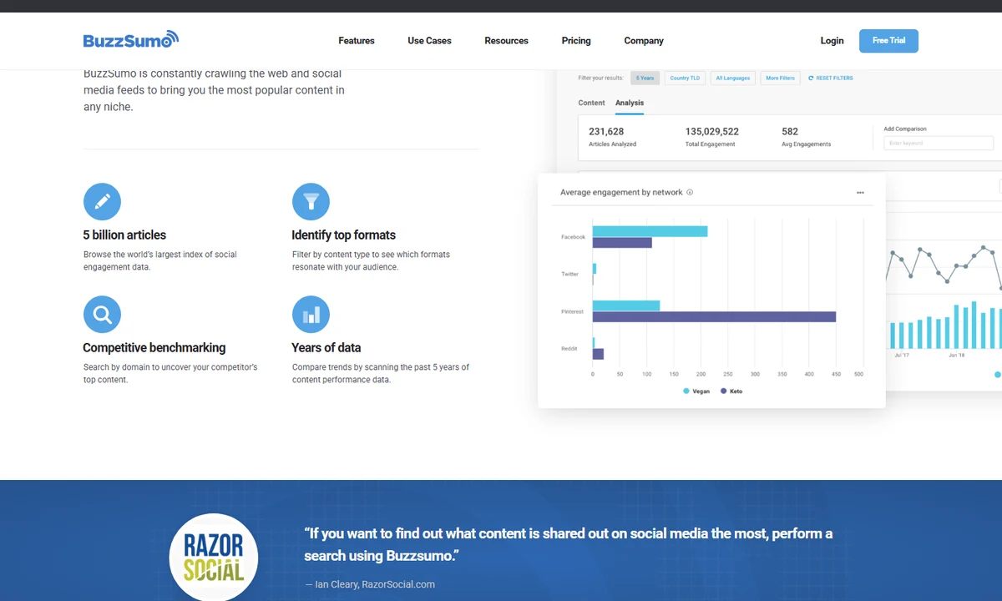1002x601 pixels.
Task: Open the Use Cases menu
Action: tap(429, 41)
